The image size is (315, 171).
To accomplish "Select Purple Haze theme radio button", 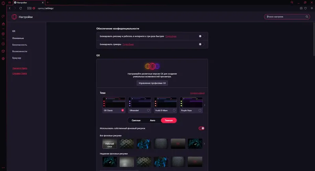I will coord(200,110).
